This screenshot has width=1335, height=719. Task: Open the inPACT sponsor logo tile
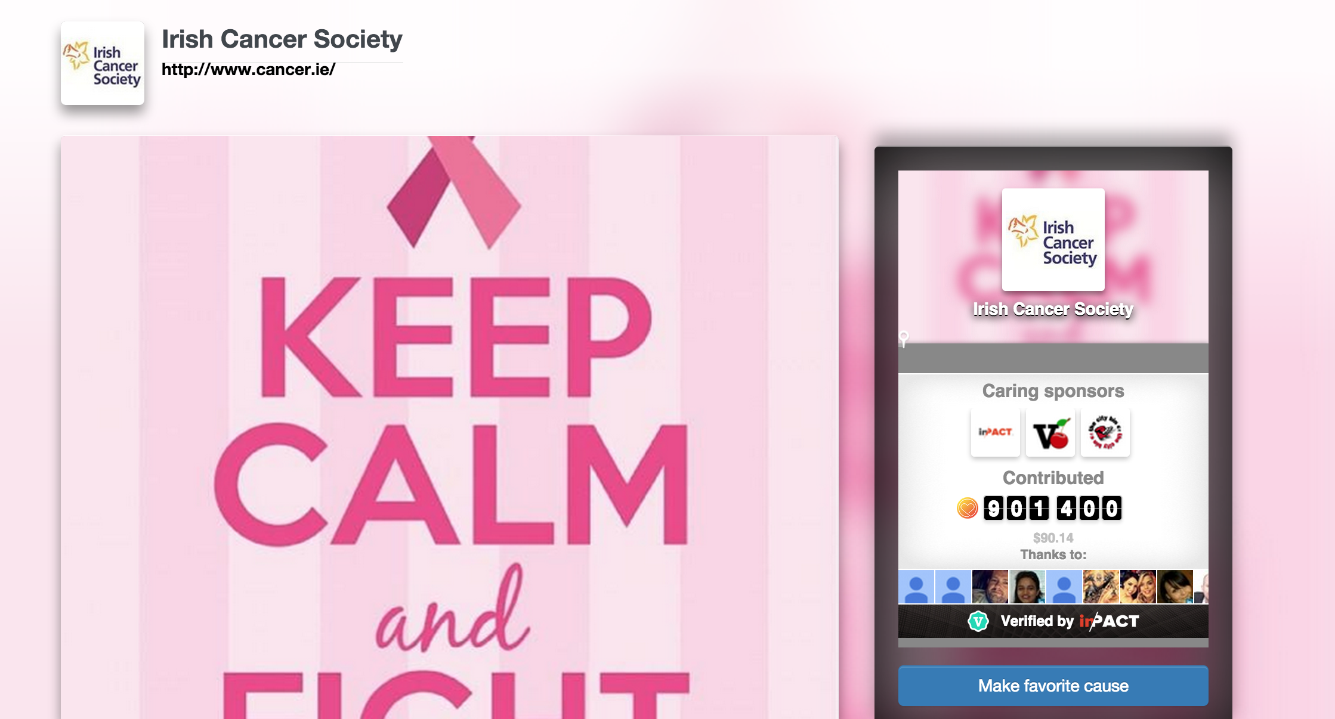point(995,432)
